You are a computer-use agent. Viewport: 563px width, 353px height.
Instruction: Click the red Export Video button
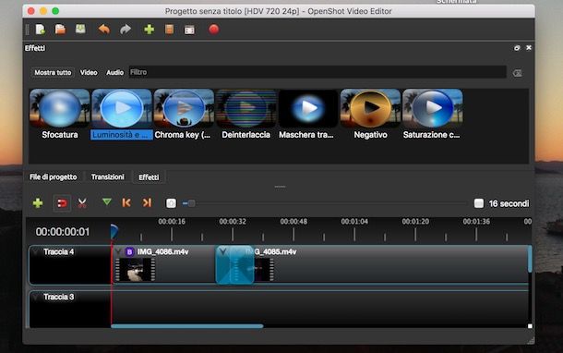213,30
